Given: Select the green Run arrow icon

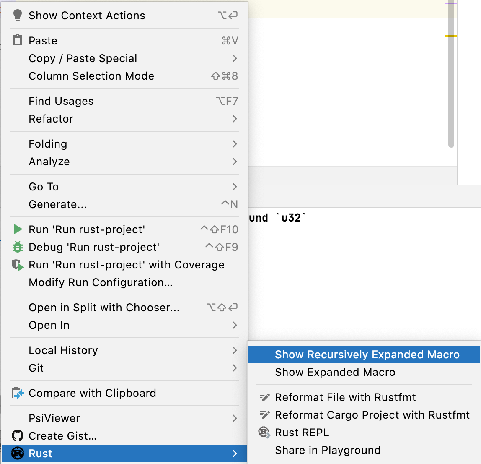Looking at the screenshot, I should [x=17, y=229].
